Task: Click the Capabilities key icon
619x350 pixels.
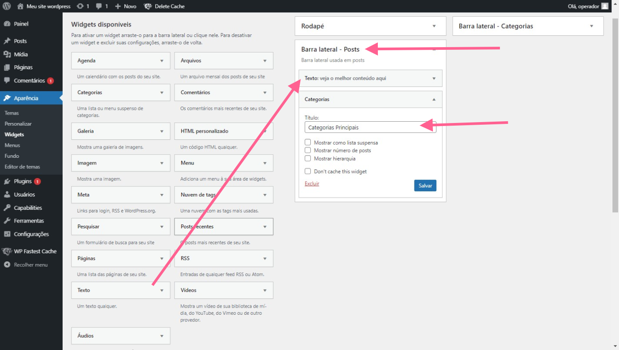Action: point(7,208)
